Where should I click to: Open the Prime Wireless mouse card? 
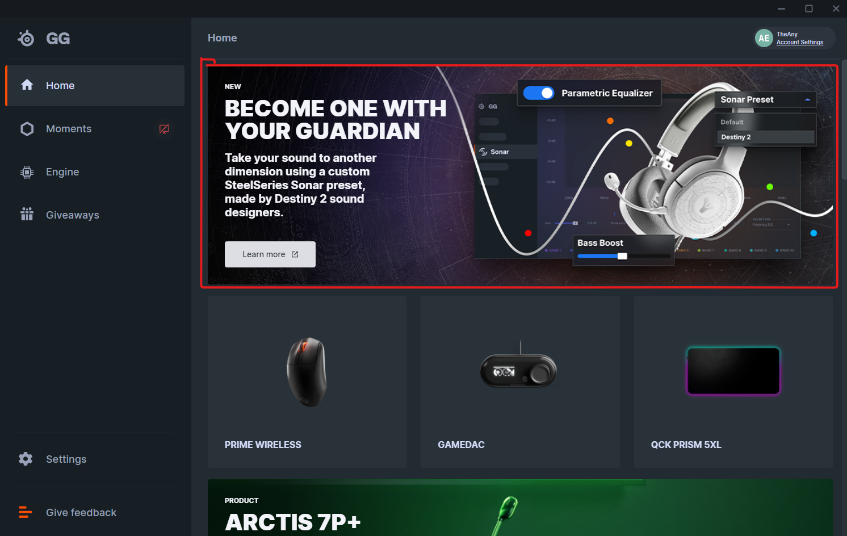[x=307, y=382]
